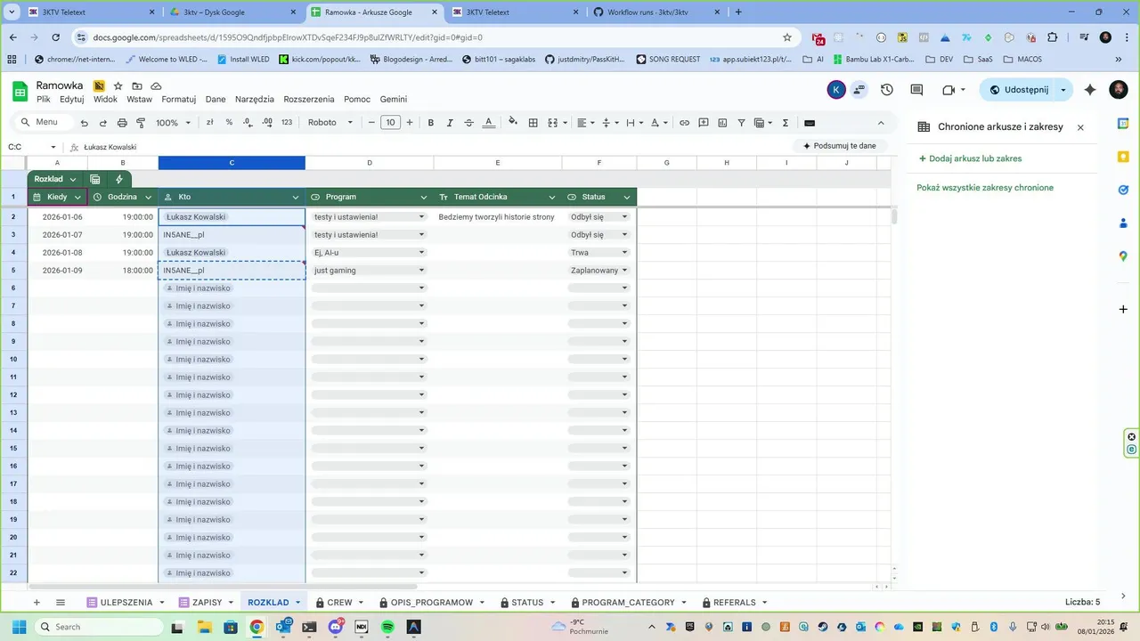1140x641 pixels.
Task: Click the Udostępnij share button
Action: [x=1018, y=90]
